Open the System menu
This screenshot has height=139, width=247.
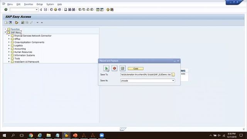click(x=50, y=4)
